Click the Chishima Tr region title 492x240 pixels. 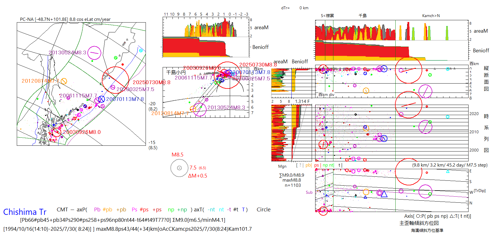(25, 212)
